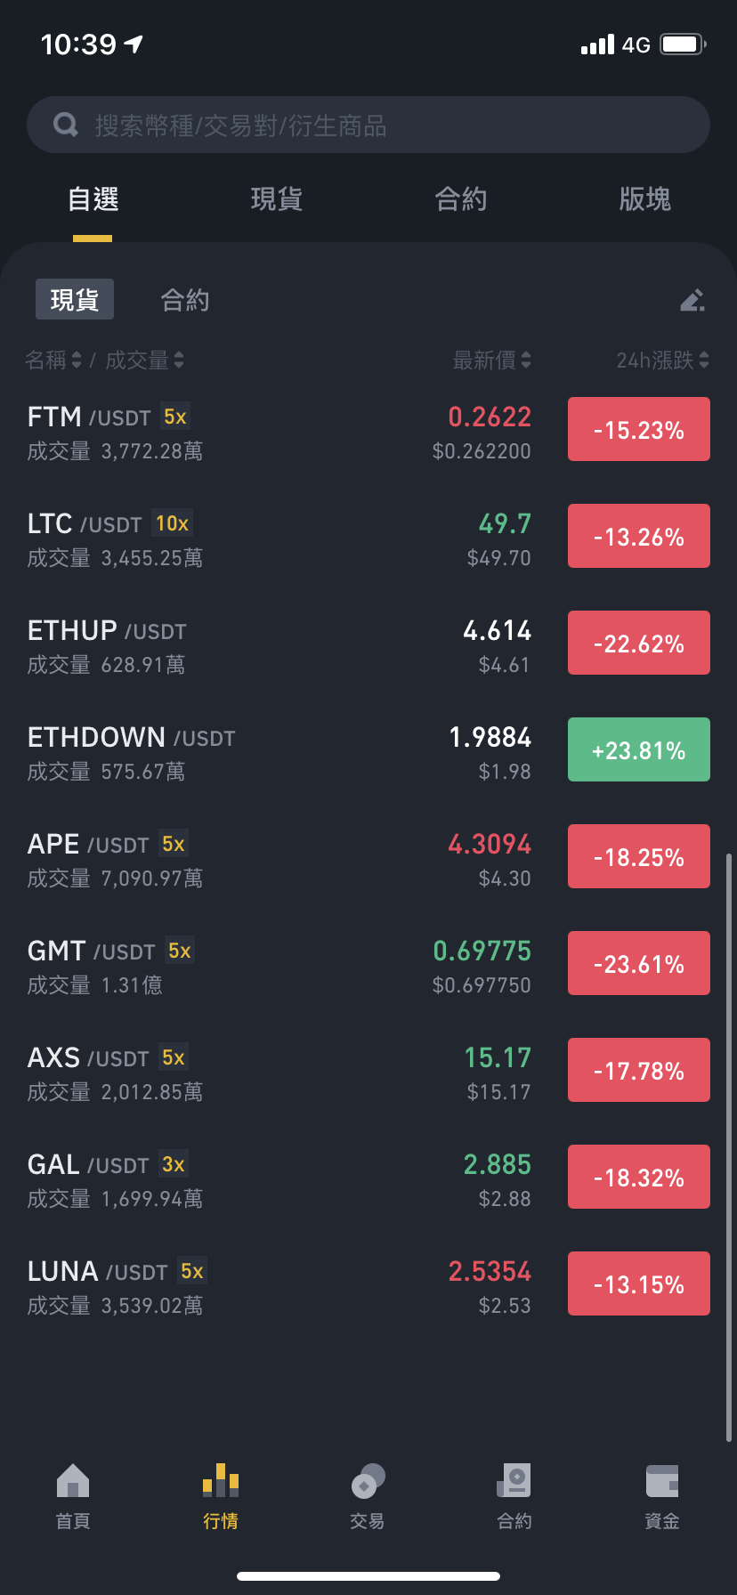Toggle list to 現貨 spot filter
This screenshot has width=737, height=1595.
[x=75, y=299]
